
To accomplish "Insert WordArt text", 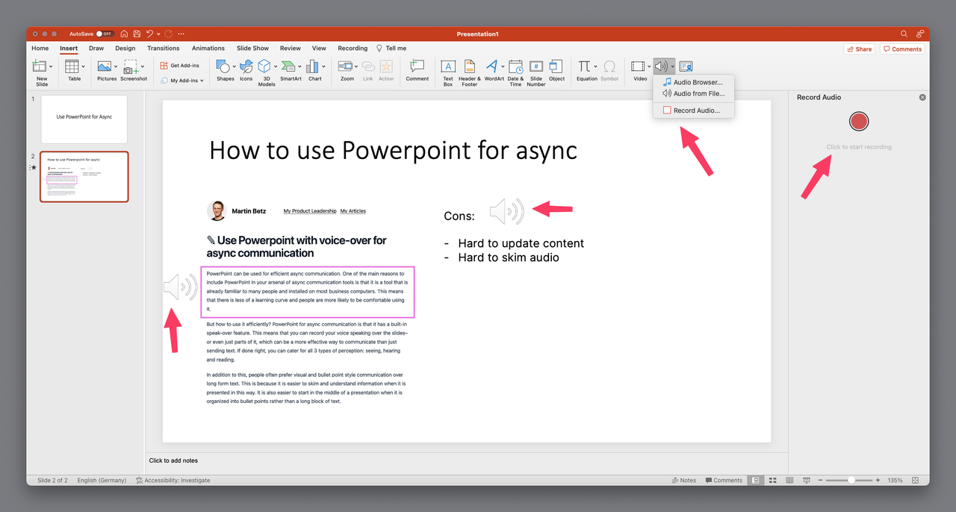I will (492, 66).
